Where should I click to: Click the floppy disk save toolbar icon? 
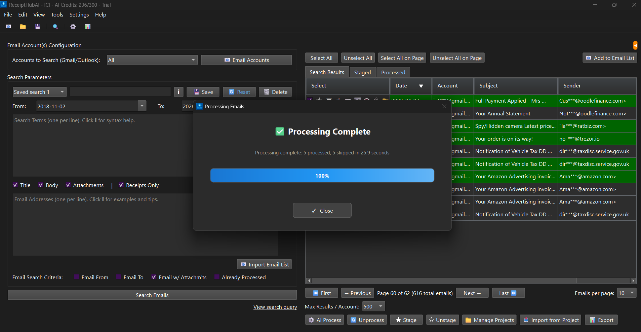click(x=38, y=27)
